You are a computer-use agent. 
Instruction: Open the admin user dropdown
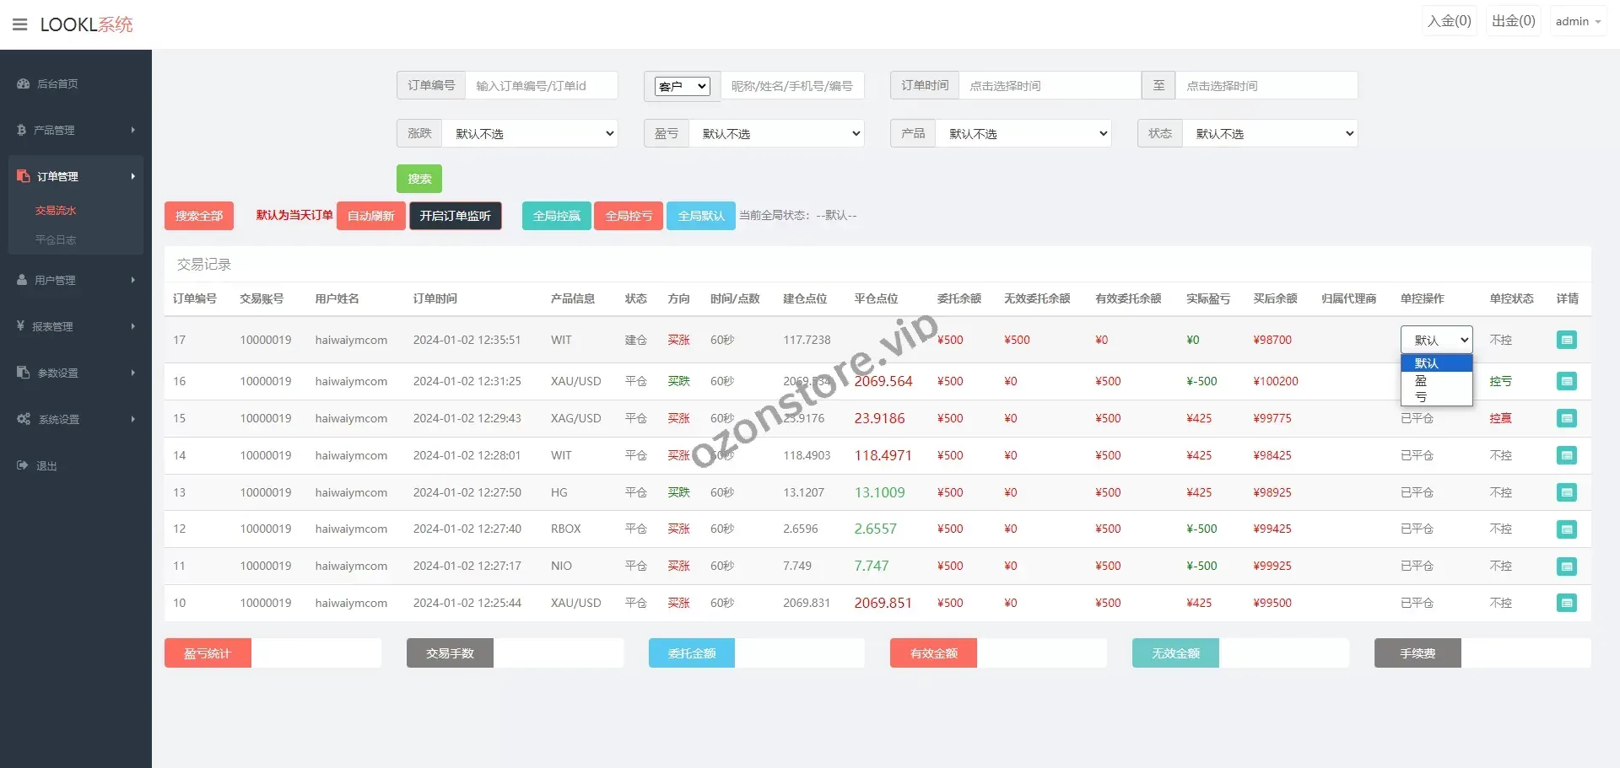click(1577, 22)
